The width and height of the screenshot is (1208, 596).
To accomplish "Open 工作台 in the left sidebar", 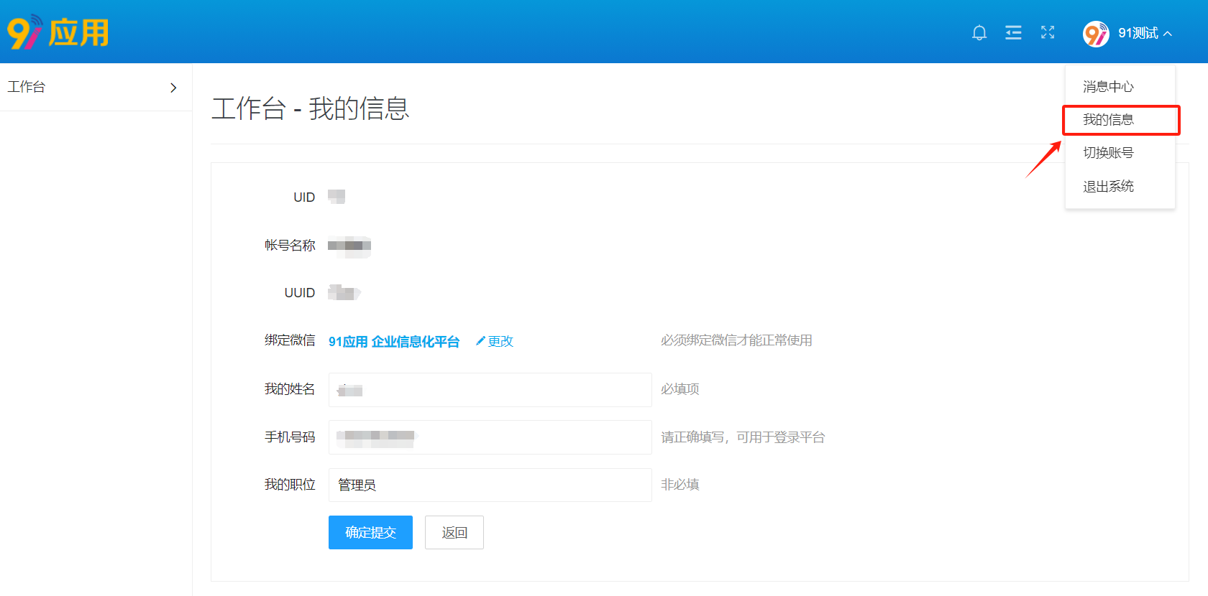I will tap(27, 87).
